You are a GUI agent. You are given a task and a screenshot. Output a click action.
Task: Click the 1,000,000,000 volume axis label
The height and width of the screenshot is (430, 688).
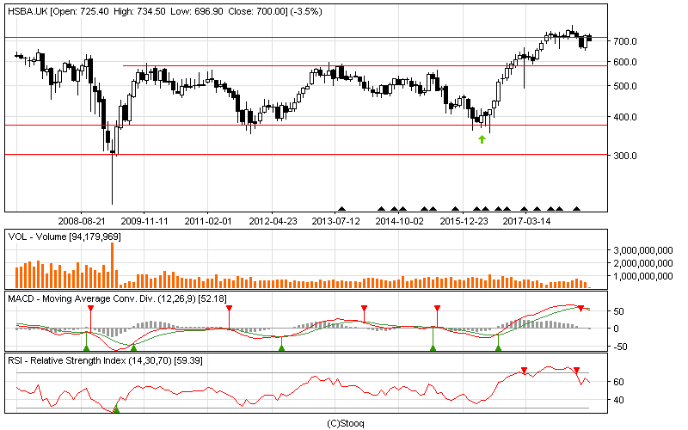642,276
